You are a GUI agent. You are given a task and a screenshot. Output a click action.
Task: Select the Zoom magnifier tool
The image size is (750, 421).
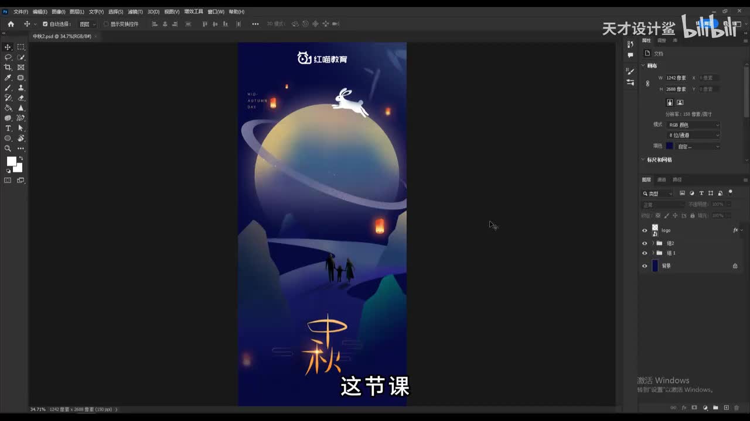pyautogui.click(x=8, y=149)
